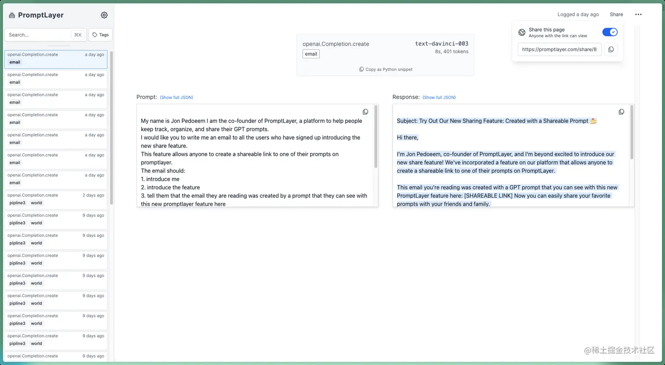Click '2. introduce the feature' line
Image resolution: width=665 pixels, height=365 pixels.
click(x=170, y=188)
